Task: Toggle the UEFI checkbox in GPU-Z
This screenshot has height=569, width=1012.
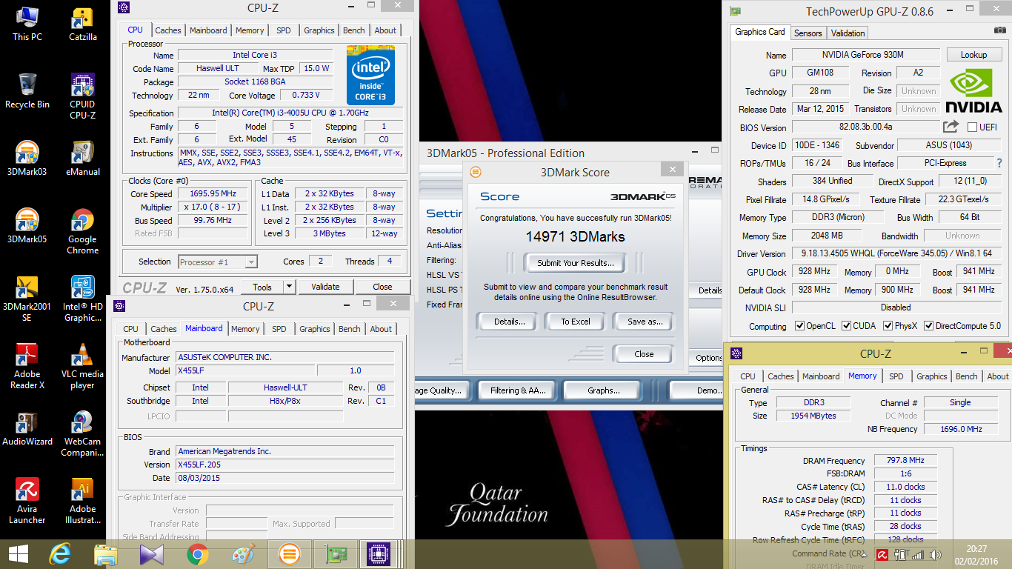Action: (x=973, y=127)
